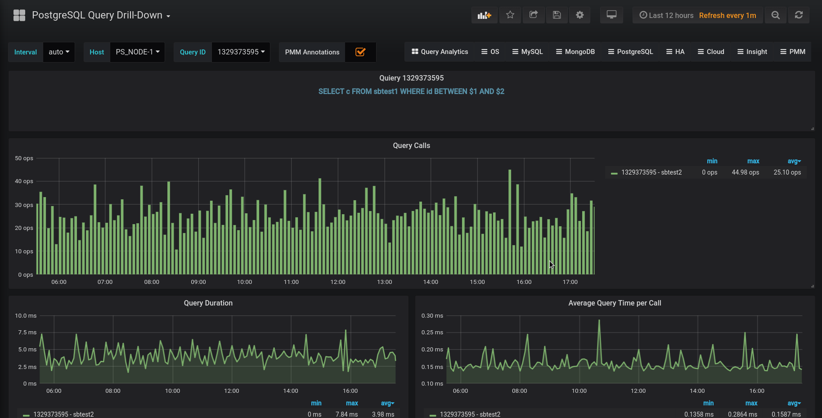Image resolution: width=822 pixels, height=418 pixels.
Task: Sort Query Calls legend by avg column
Action: coord(794,161)
